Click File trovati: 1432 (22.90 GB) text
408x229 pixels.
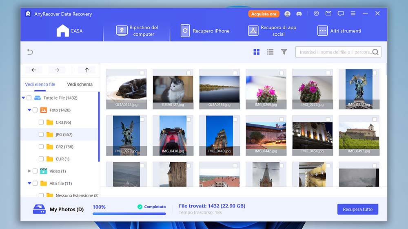(x=212, y=206)
